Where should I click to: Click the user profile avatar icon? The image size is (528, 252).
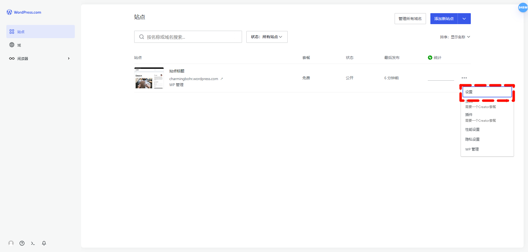pos(11,243)
